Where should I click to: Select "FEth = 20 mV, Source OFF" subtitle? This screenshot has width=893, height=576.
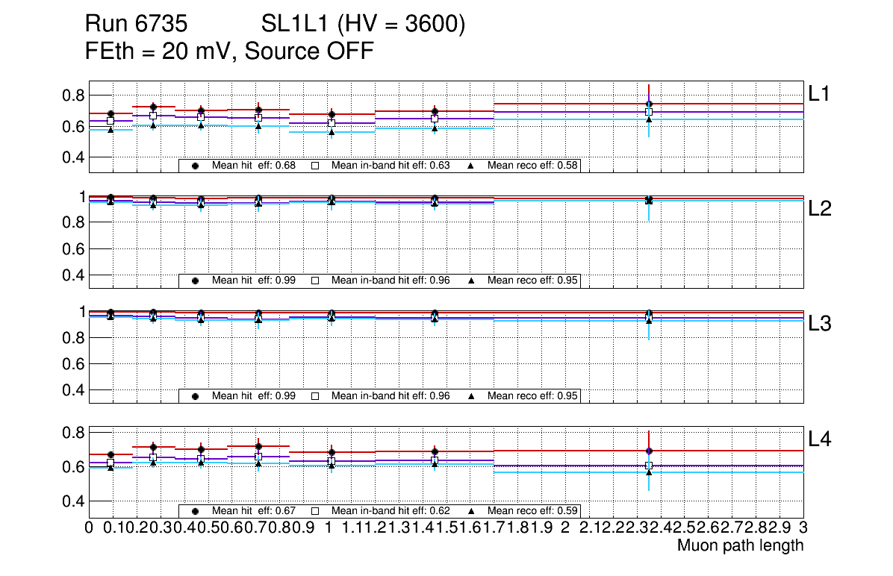(x=229, y=51)
